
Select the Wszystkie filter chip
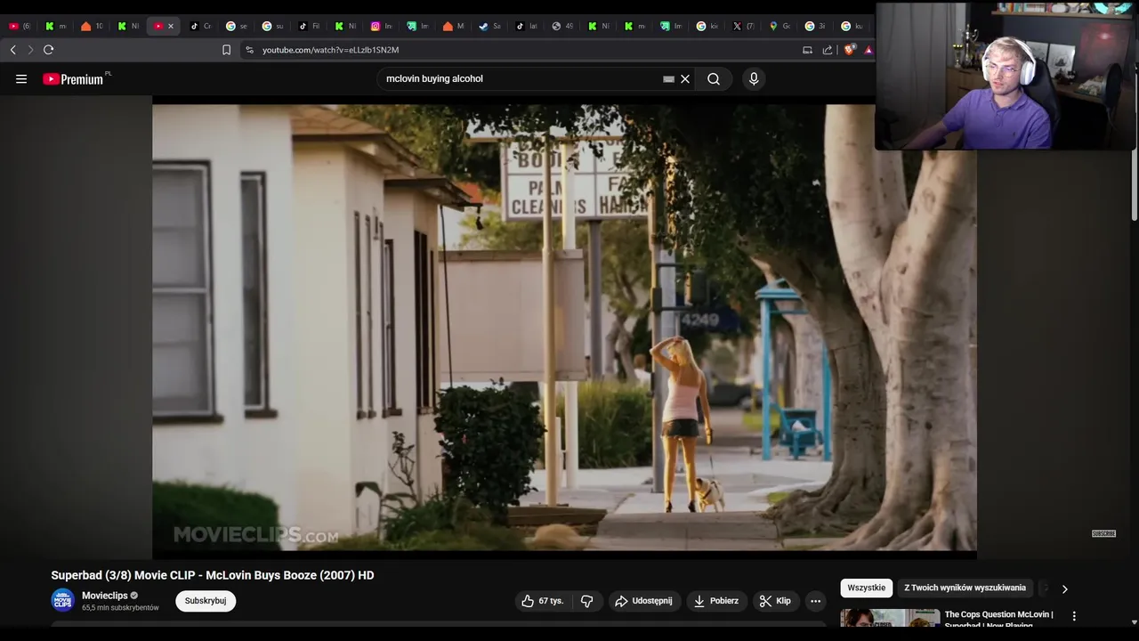point(867,588)
